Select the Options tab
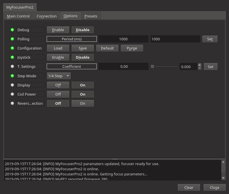The width and height of the screenshot is (229, 194). click(70, 16)
